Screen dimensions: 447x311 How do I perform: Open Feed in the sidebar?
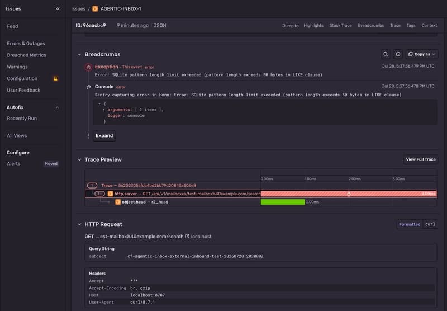point(12,26)
